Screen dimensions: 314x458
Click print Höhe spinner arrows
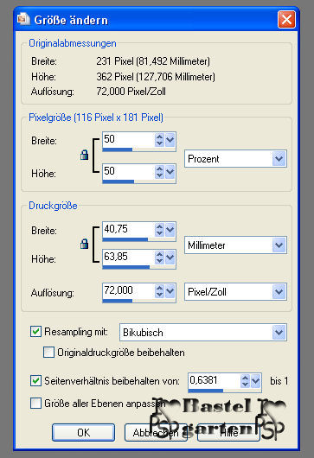[159, 258]
